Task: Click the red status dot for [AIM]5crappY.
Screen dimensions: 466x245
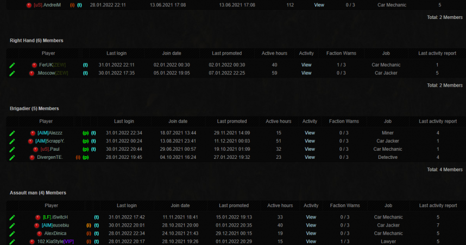Action: click(x=30, y=141)
